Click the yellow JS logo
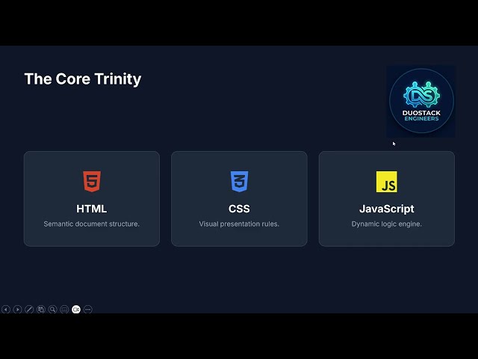 click(x=387, y=182)
